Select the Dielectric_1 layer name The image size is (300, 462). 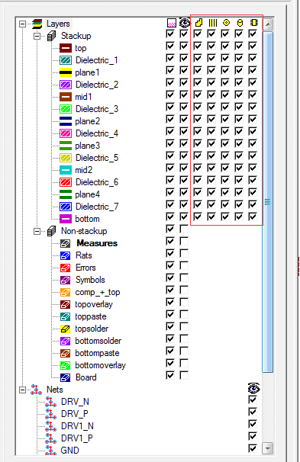click(x=97, y=60)
